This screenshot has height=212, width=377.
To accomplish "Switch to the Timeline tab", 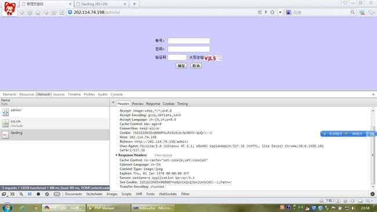I will click(74, 95).
